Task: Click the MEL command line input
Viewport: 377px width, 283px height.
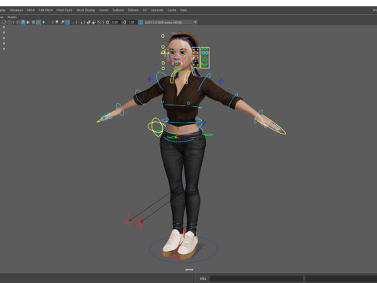Action: tap(256, 278)
